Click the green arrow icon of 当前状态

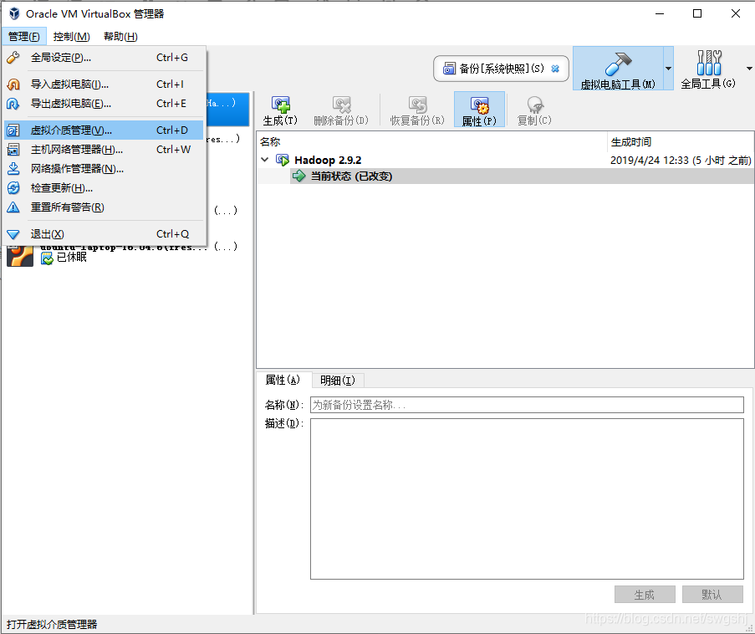299,176
